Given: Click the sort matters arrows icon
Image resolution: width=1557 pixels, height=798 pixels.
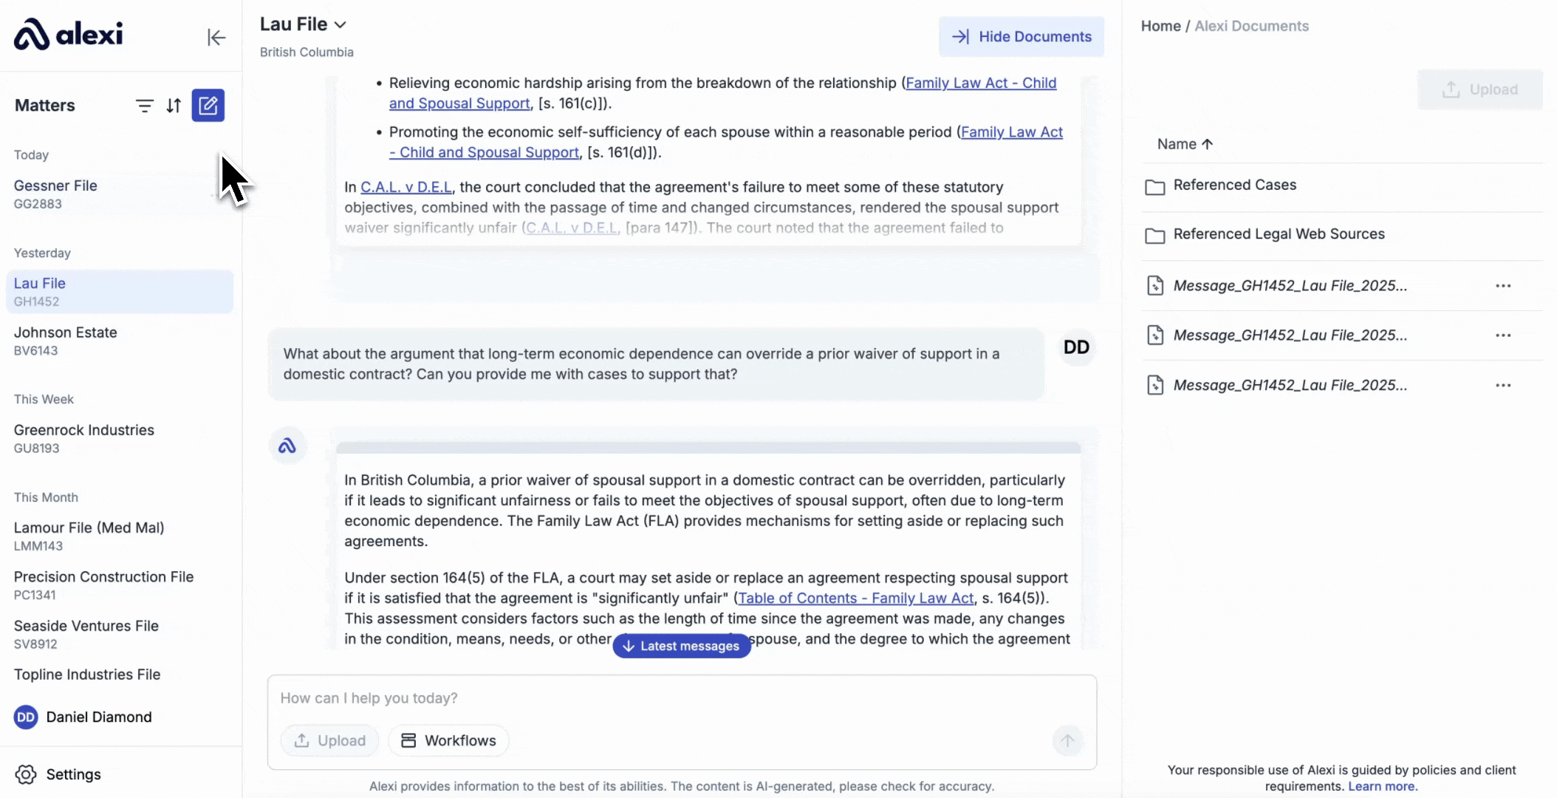Looking at the screenshot, I should (x=174, y=106).
